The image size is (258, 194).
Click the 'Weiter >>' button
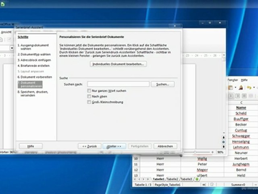tap(114, 146)
